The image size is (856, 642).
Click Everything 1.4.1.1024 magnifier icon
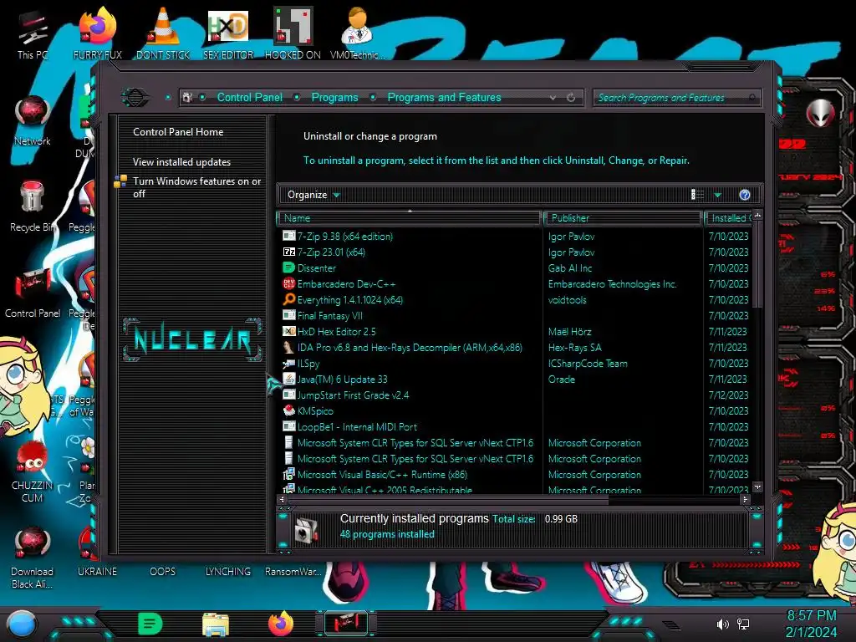(288, 300)
